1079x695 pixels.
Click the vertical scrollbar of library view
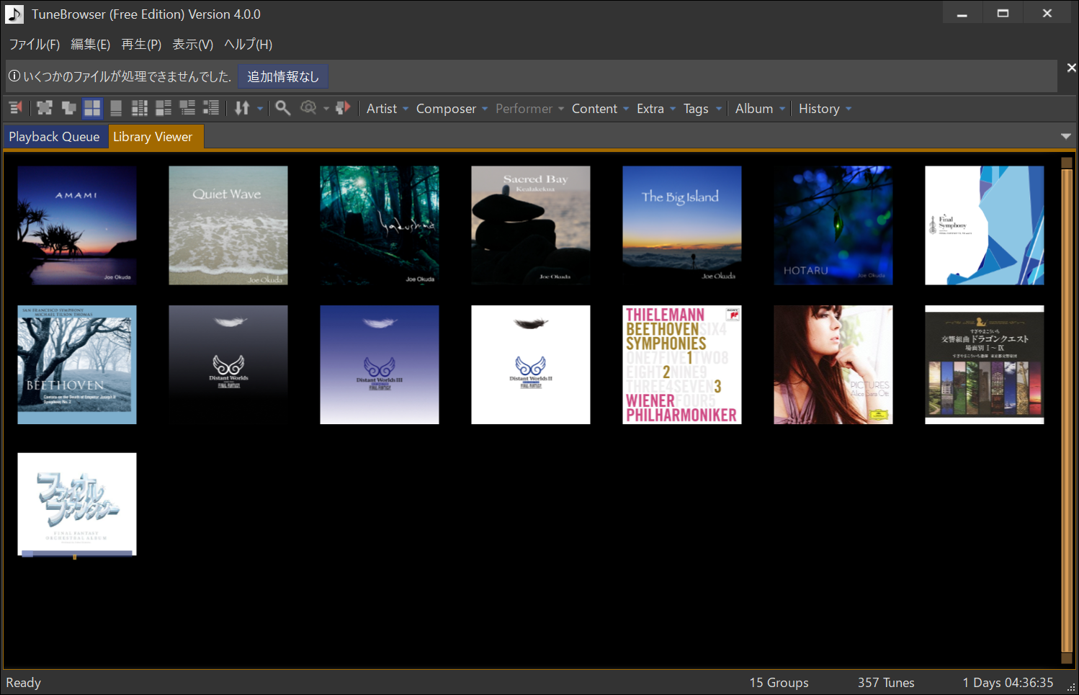point(1067,411)
